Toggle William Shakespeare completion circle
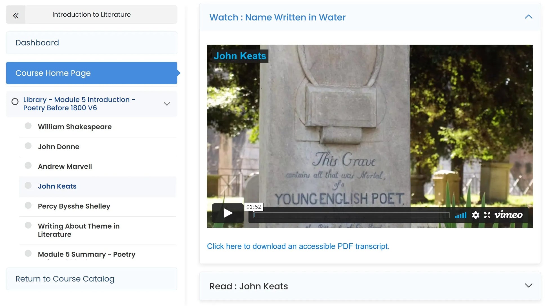This screenshot has width=548, height=306. pyautogui.click(x=28, y=126)
